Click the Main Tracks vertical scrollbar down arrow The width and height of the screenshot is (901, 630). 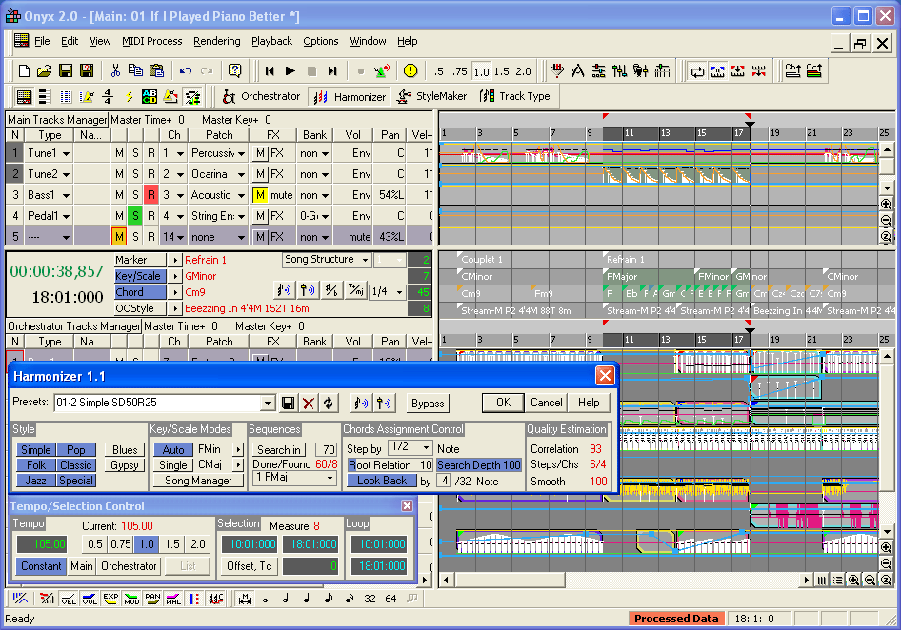887,187
